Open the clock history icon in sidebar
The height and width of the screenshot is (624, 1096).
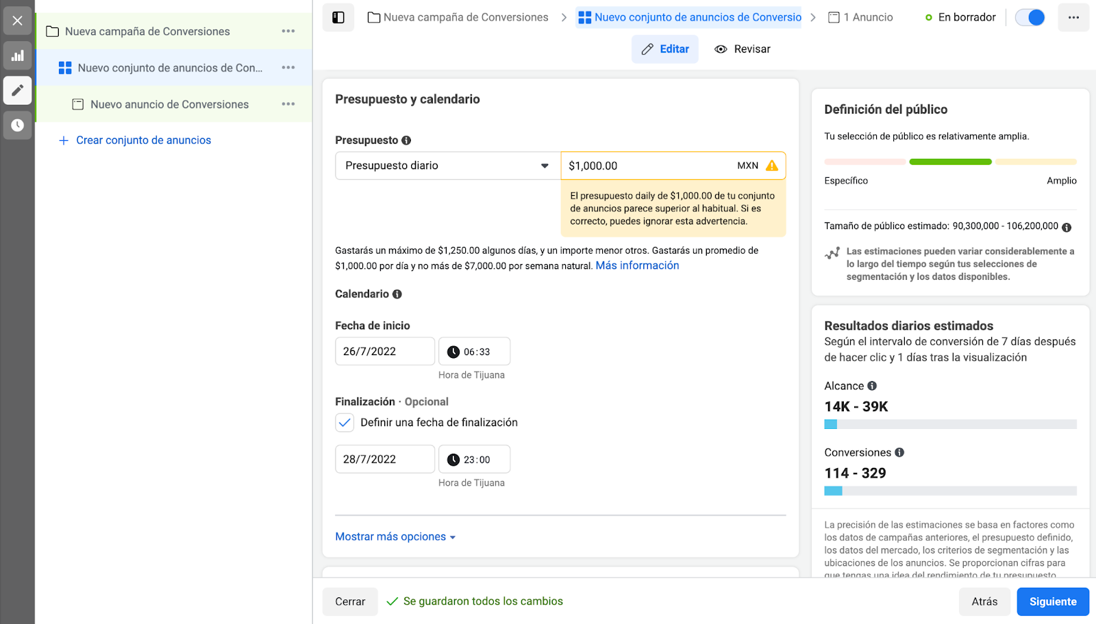click(x=18, y=125)
